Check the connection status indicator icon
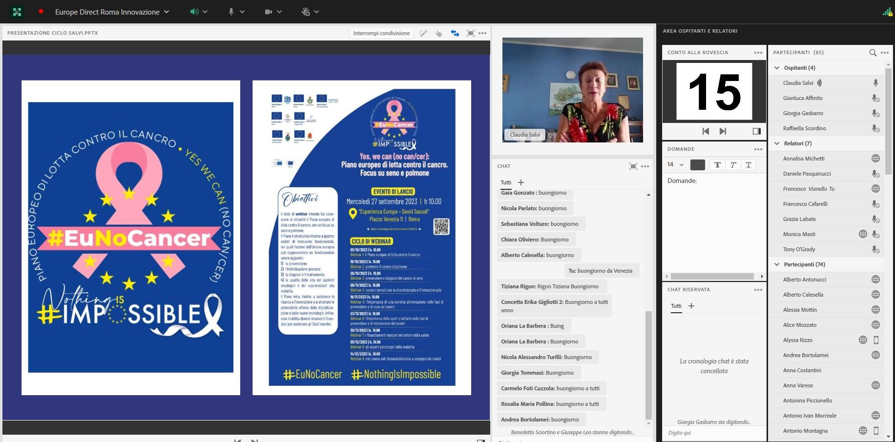This screenshot has width=895, height=442. point(887,12)
